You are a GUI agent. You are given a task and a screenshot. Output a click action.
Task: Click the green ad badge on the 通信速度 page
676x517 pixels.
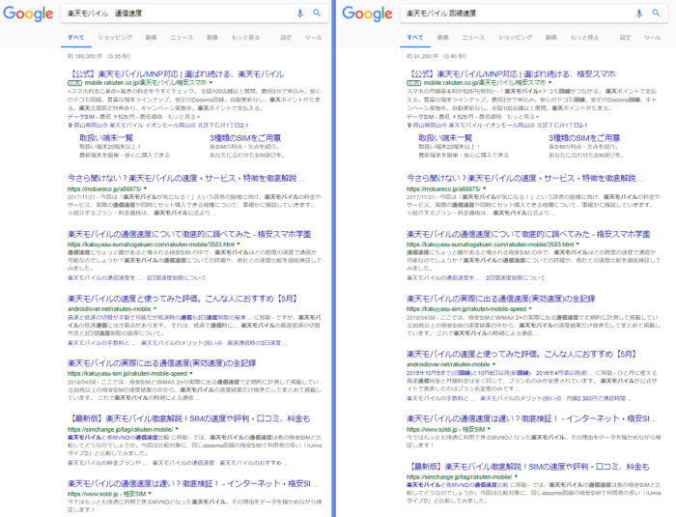(x=74, y=83)
